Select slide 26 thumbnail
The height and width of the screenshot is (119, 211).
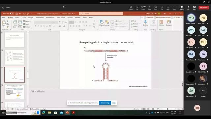[x=15, y=57]
